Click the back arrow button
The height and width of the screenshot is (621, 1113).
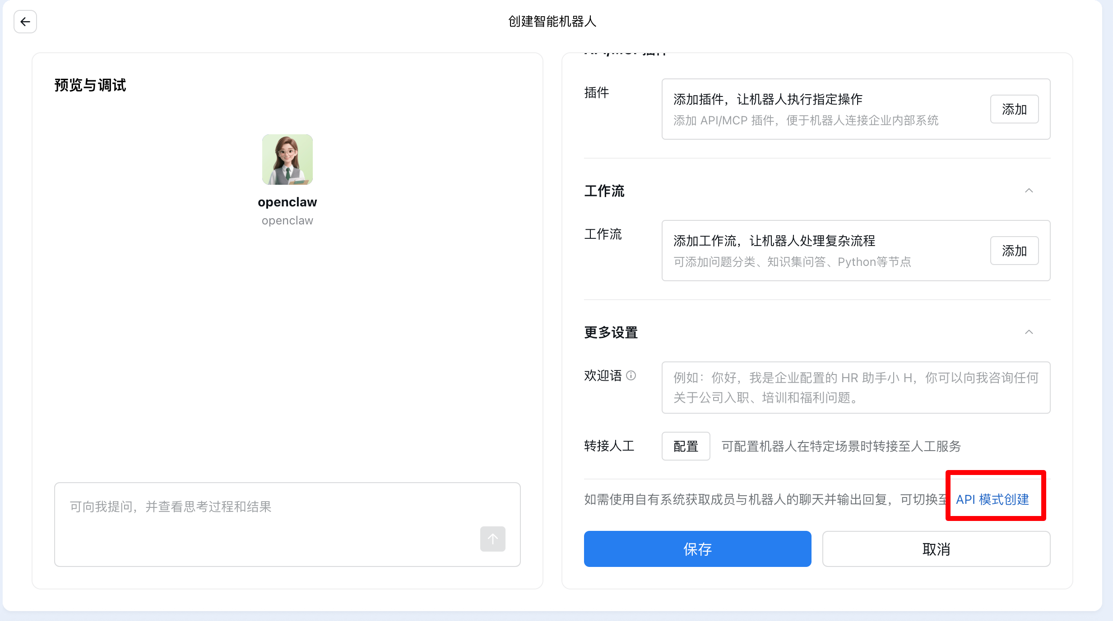[25, 22]
